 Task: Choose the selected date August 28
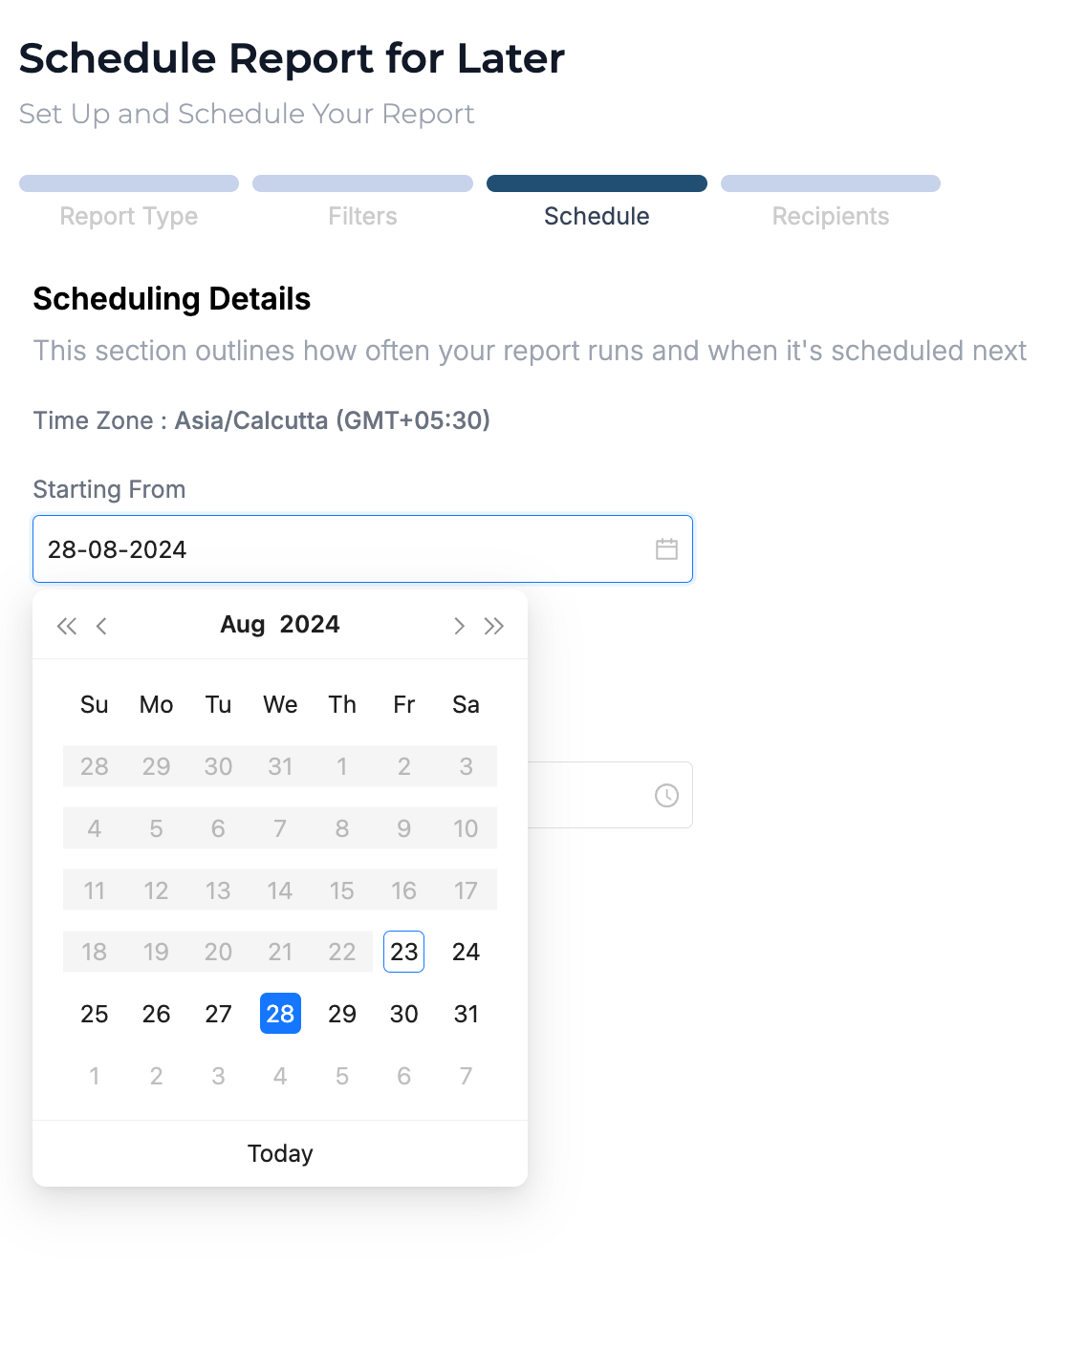click(x=280, y=1014)
